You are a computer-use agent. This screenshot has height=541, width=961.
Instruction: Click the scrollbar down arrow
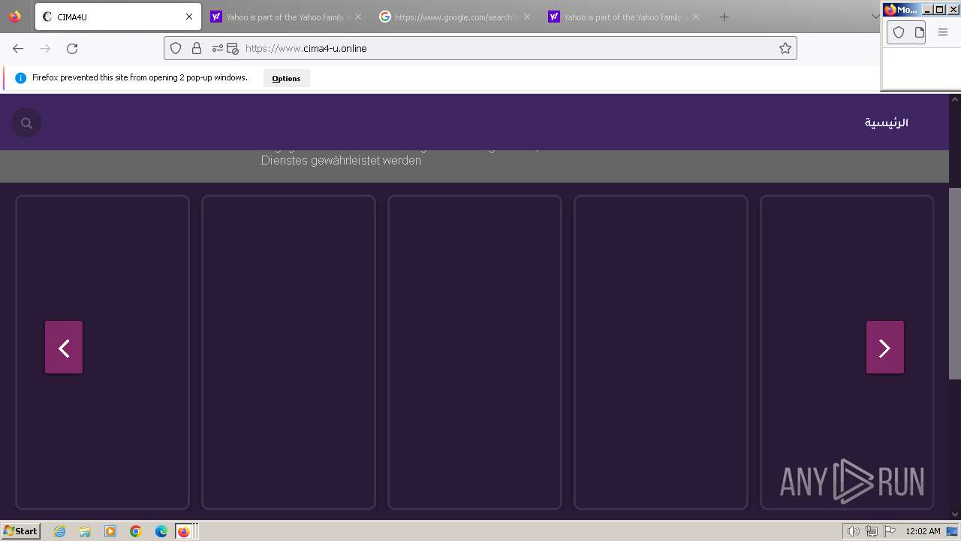(x=955, y=514)
